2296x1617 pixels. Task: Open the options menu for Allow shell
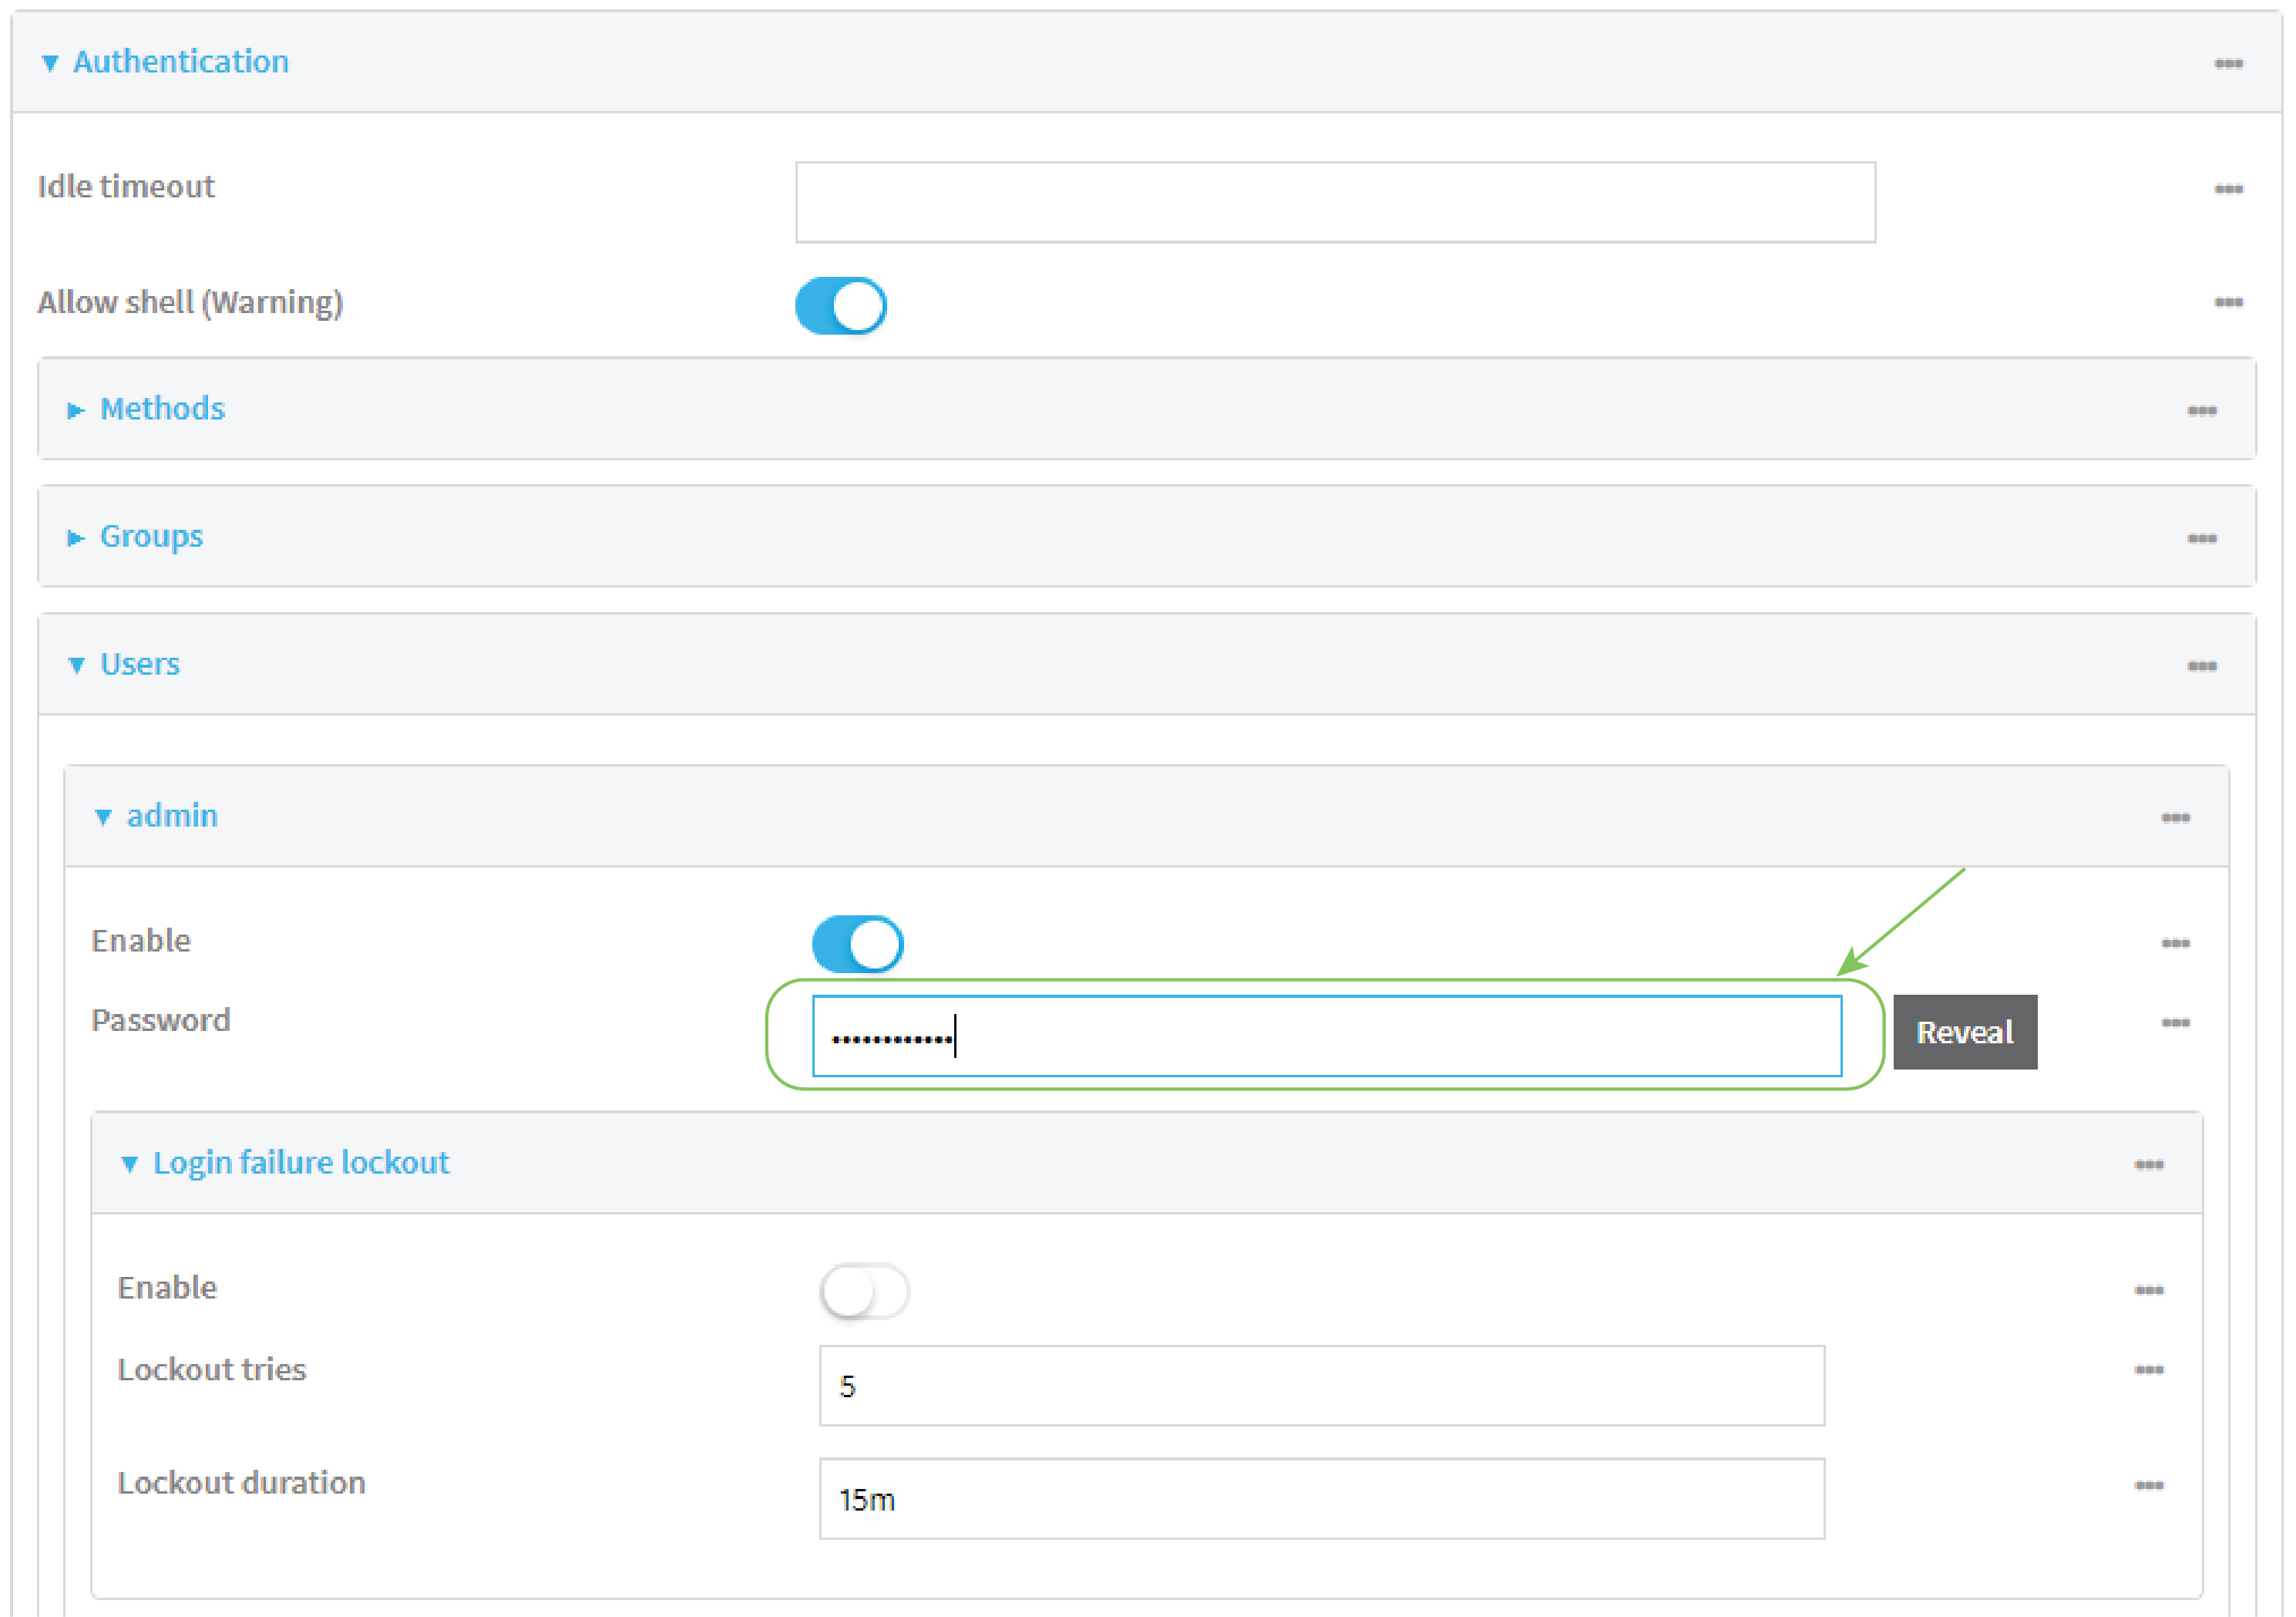pyautogui.click(x=2230, y=302)
